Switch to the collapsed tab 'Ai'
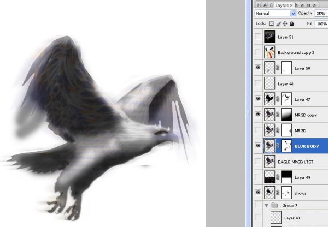Viewport: 328px width, 227px height. (x=265, y=5)
